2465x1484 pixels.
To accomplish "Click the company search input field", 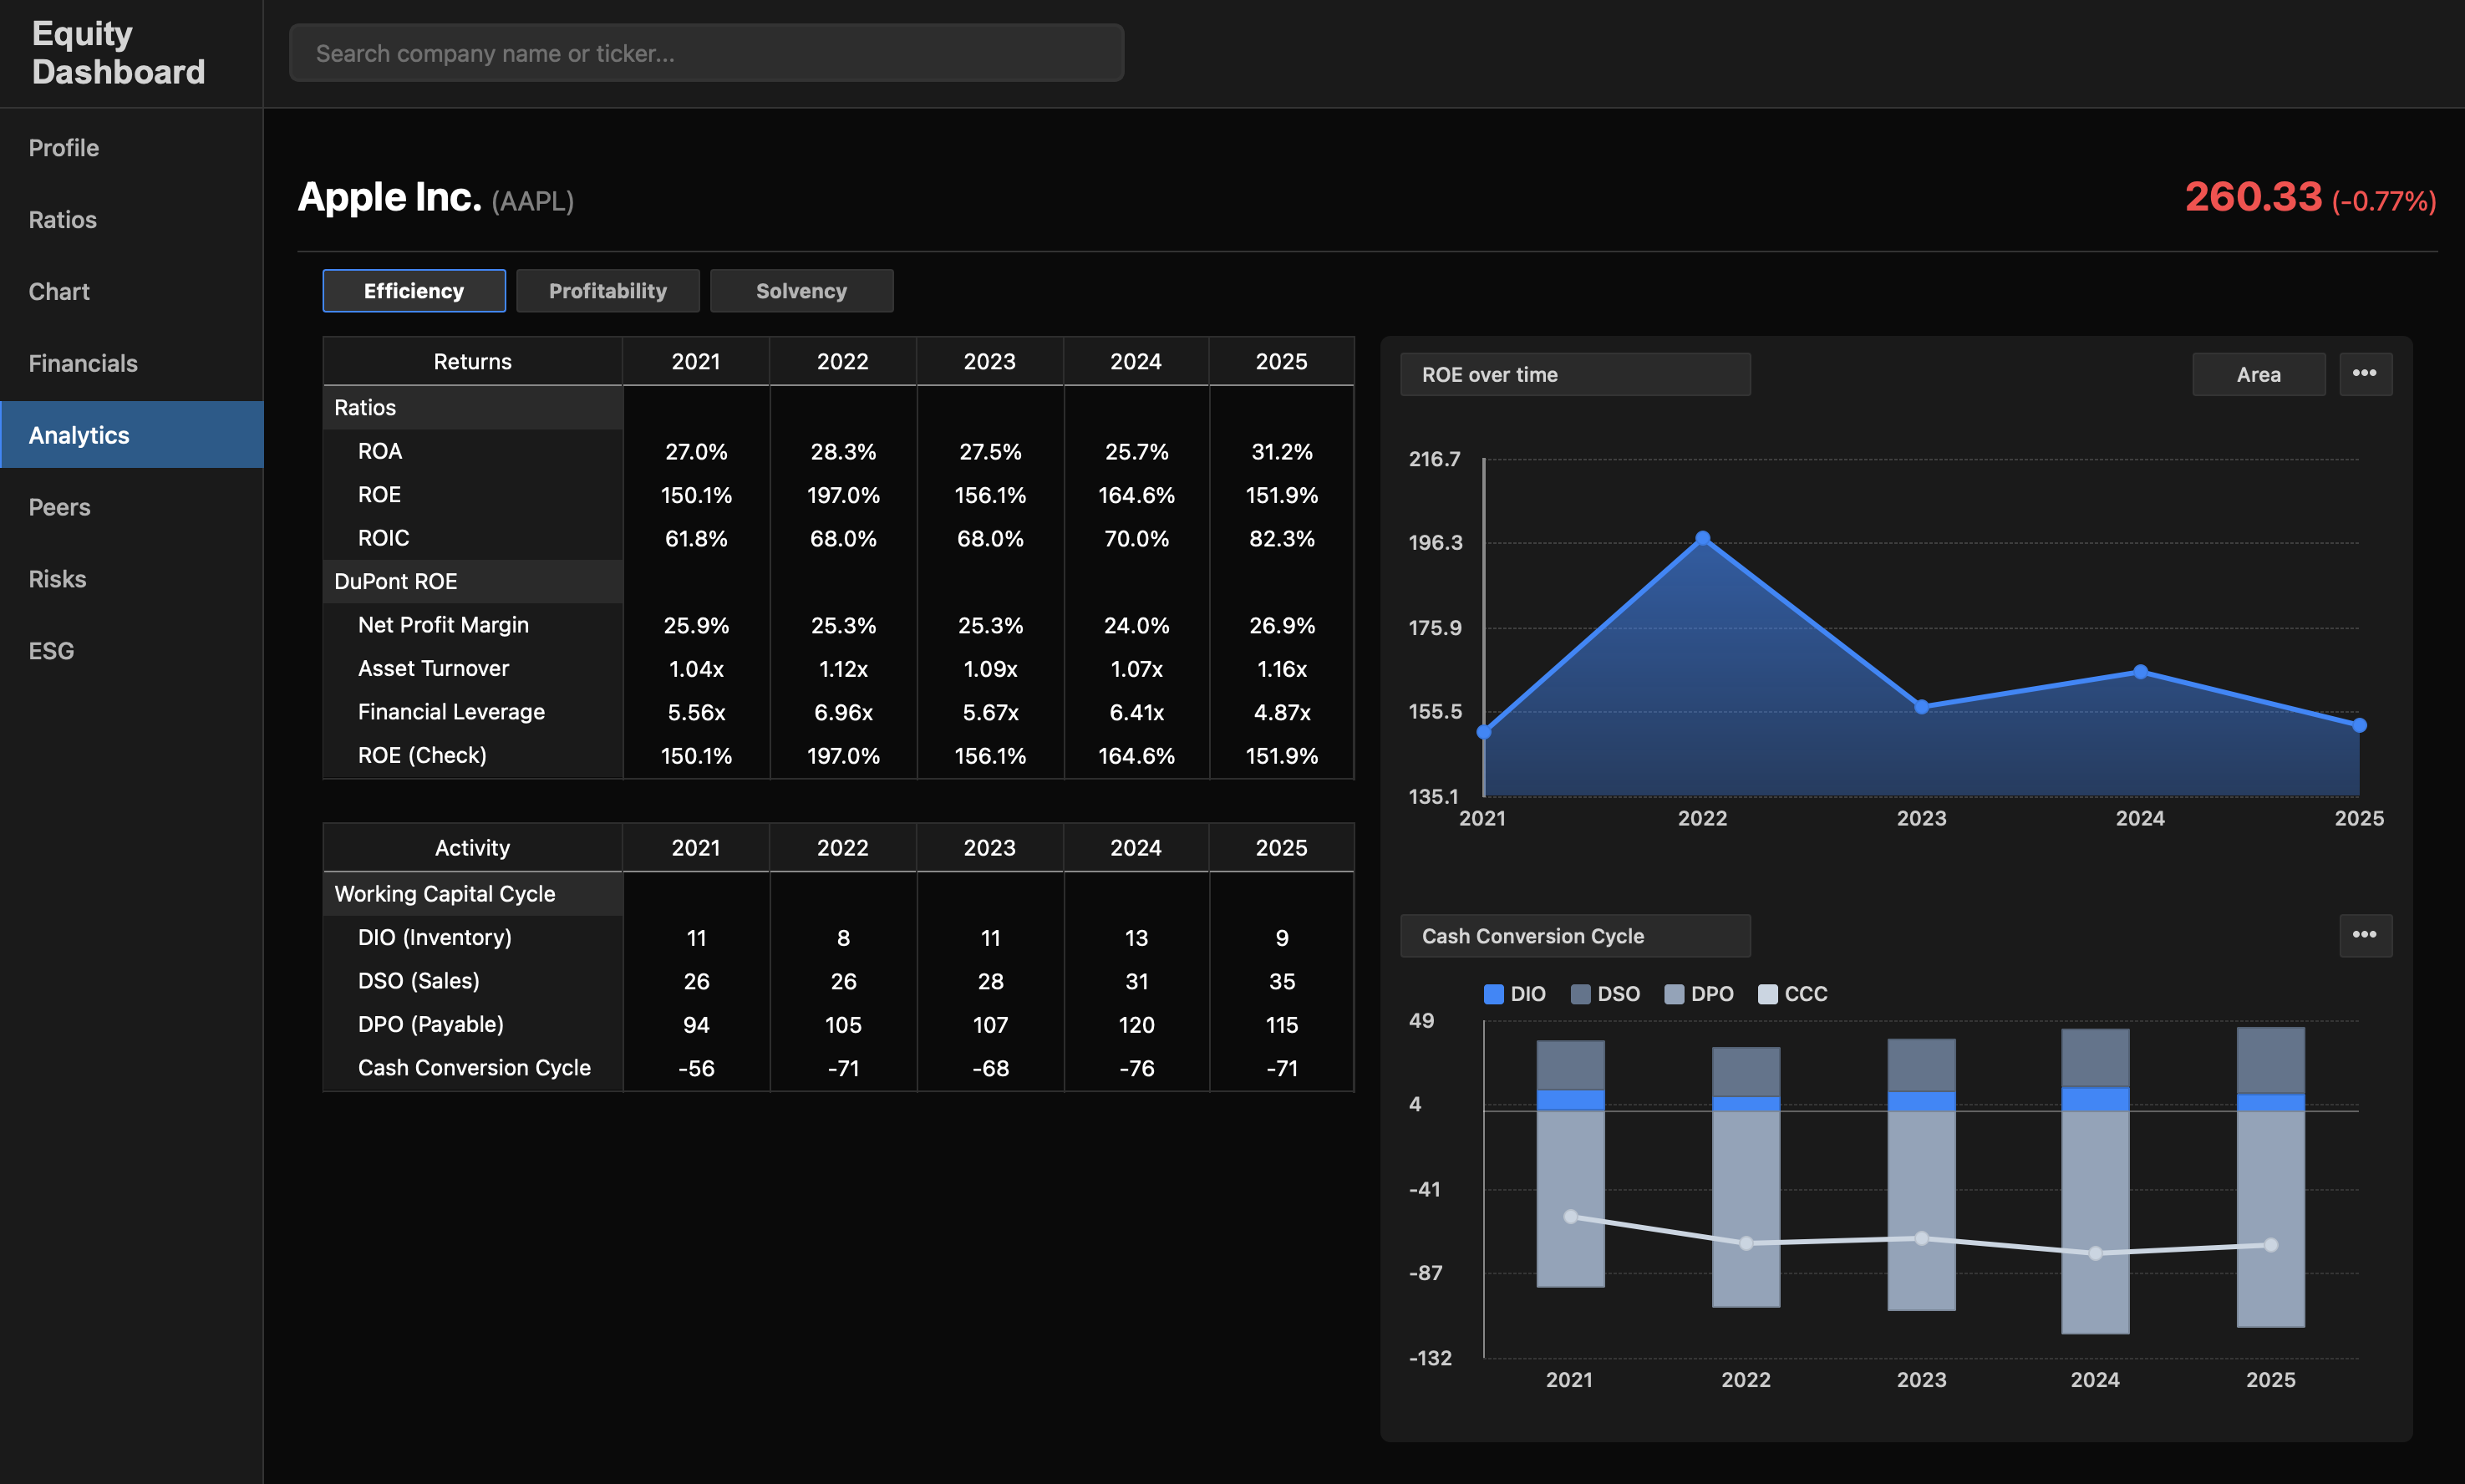I will (706, 52).
